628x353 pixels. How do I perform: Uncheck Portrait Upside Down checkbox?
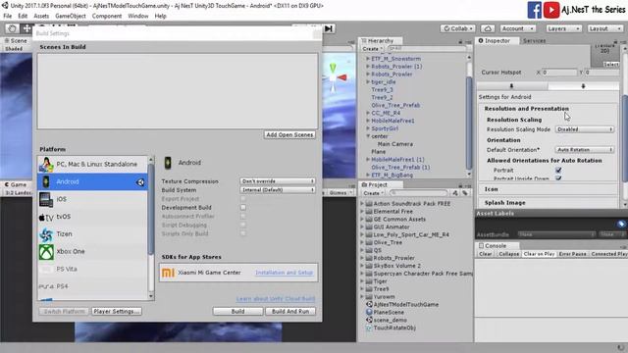coord(558,178)
